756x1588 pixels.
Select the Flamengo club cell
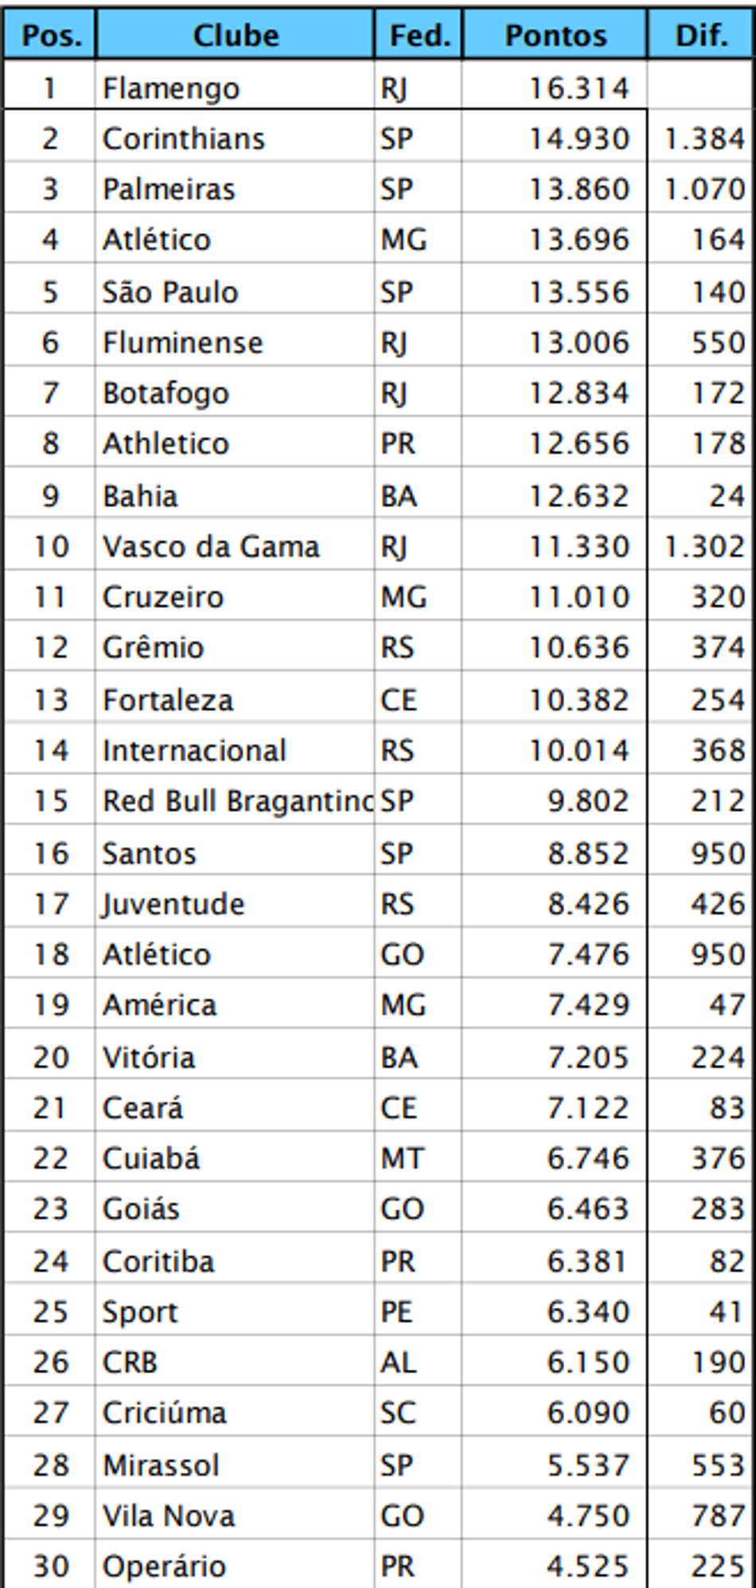[235, 88]
